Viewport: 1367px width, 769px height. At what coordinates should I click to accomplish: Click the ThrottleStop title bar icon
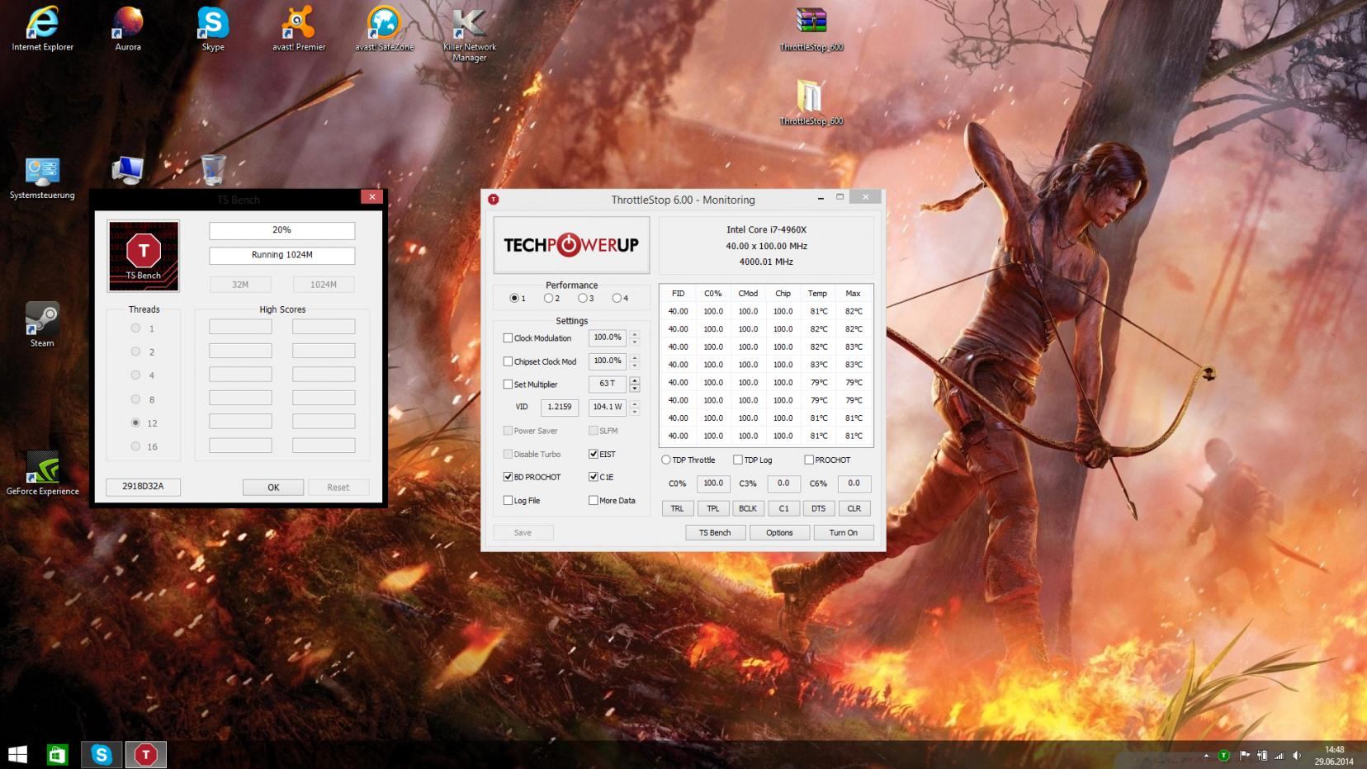click(494, 200)
